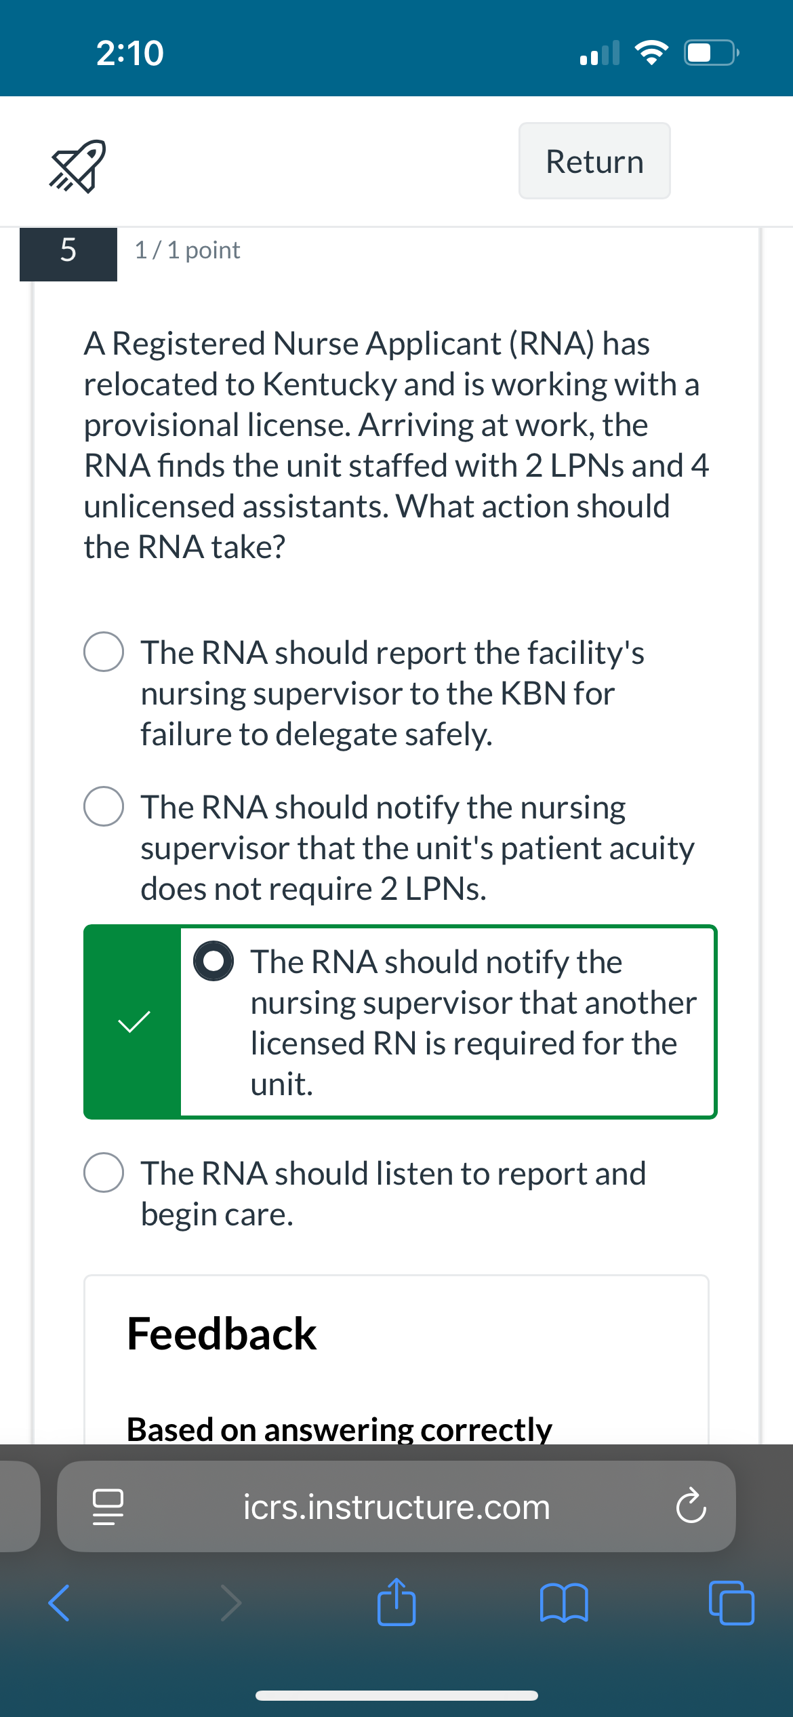Show open tabs with the tabs icon

tap(731, 1603)
